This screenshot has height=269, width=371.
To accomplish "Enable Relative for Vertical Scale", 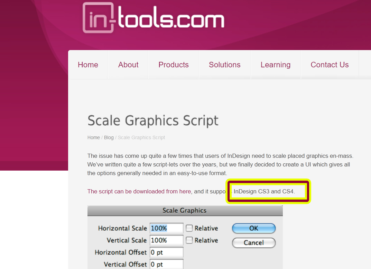I will pyautogui.click(x=189, y=240).
